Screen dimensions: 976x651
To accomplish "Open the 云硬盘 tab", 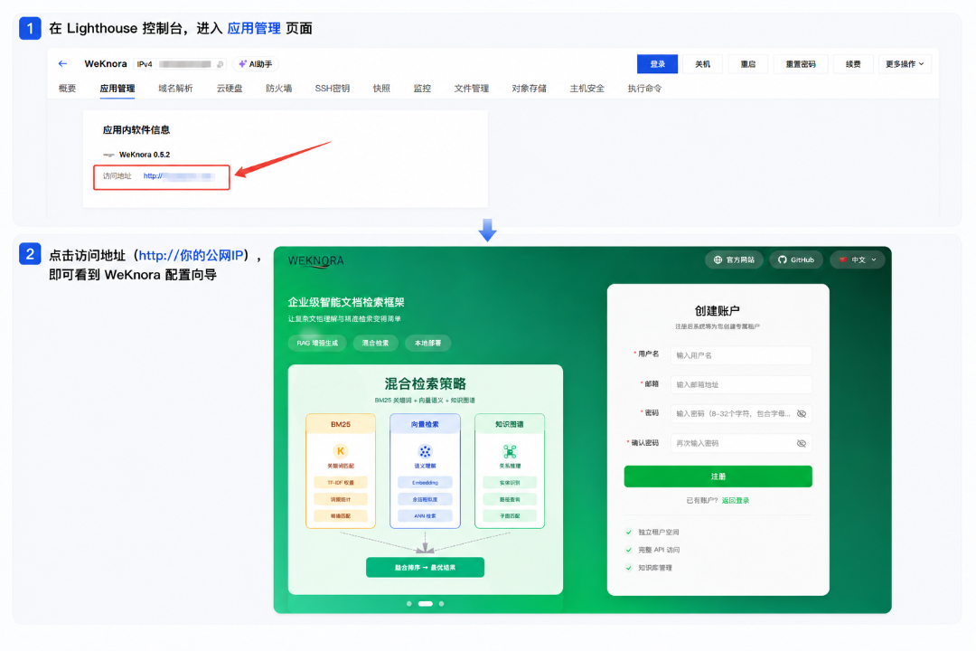I will (230, 89).
